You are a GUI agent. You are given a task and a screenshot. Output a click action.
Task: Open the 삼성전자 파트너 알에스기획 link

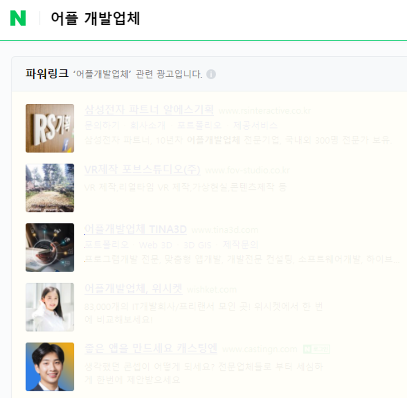click(149, 110)
